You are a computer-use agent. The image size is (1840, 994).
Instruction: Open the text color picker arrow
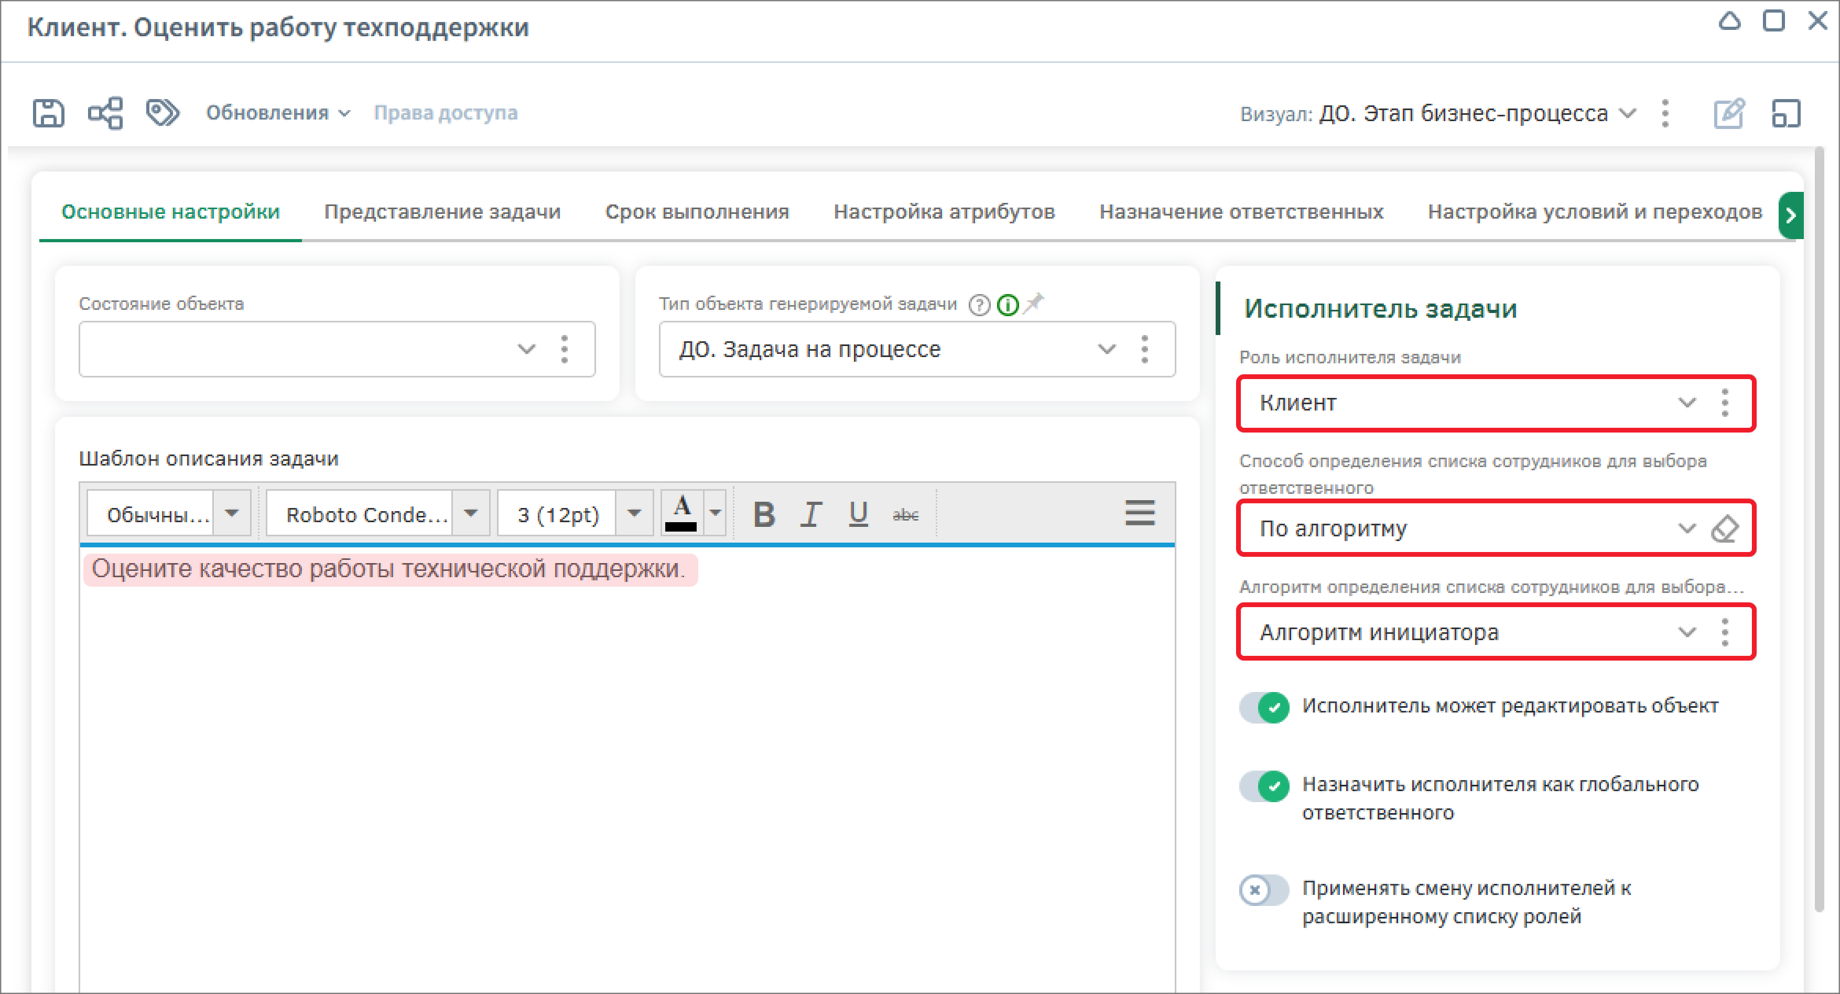point(715,514)
